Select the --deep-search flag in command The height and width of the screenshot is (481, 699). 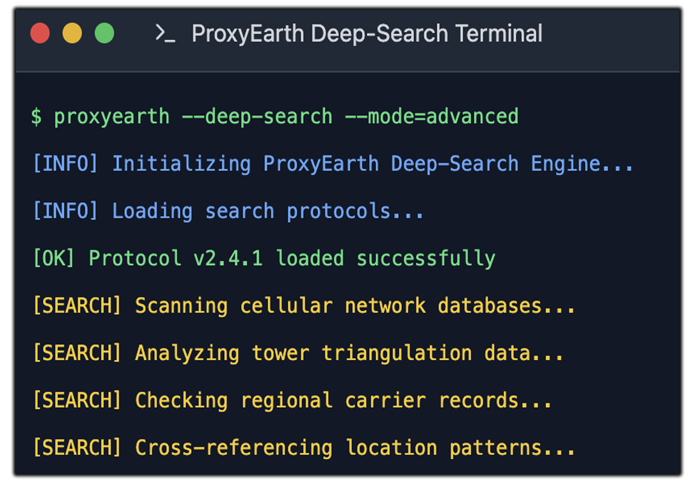pyautogui.click(x=257, y=116)
